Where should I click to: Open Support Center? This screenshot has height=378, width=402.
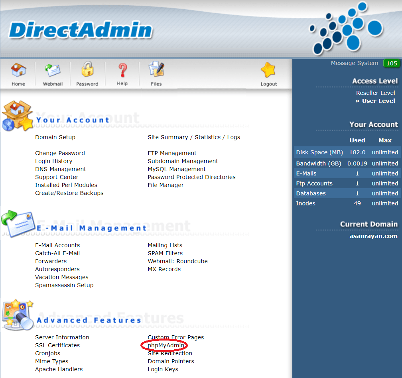click(57, 177)
